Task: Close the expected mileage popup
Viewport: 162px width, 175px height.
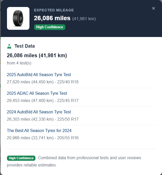Action: (x=153, y=8)
